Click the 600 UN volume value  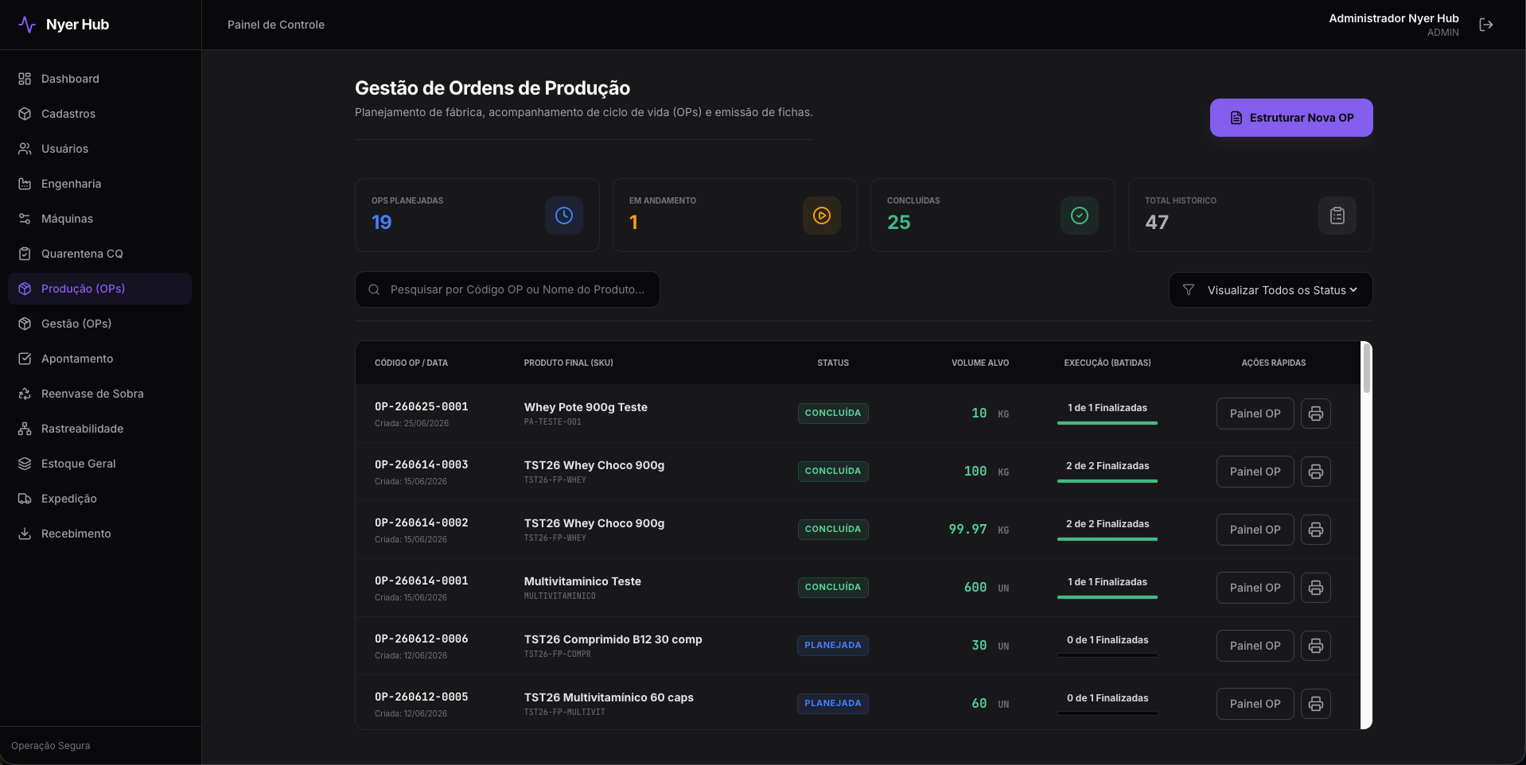click(x=987, y=588)
